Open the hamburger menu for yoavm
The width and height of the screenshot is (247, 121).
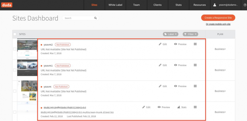click(x=195, y=86)
